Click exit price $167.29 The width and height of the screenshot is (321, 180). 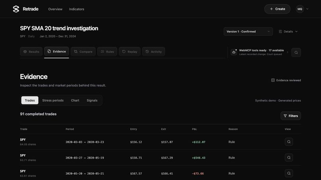167,158
